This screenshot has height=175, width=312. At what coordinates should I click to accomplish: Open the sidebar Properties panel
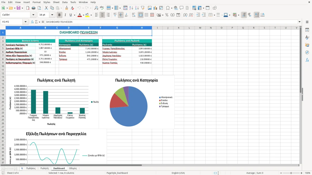pos(307,30)
